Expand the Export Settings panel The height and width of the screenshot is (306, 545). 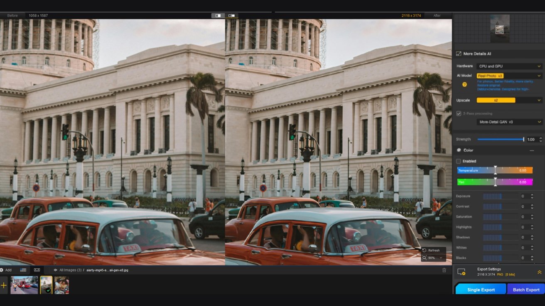539,272
